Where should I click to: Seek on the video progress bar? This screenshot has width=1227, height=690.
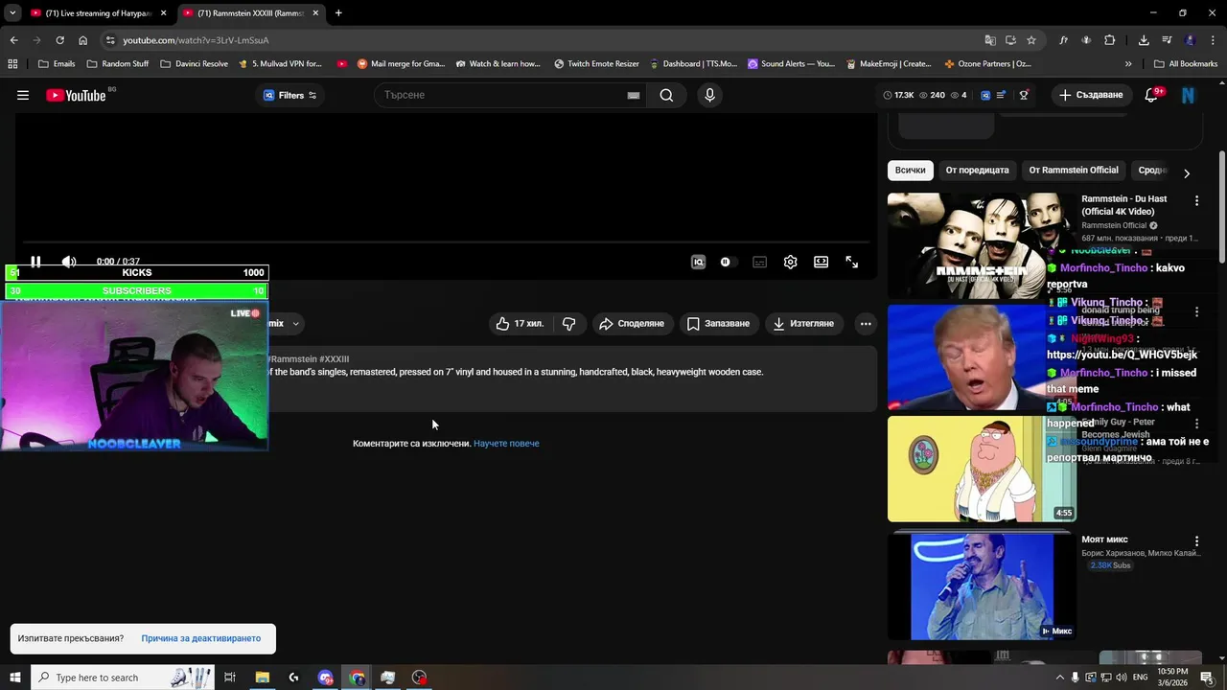pyautogui.click(x=446, y=241)
